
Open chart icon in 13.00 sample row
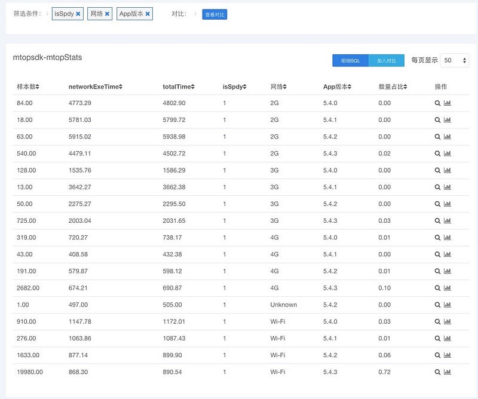coord(447,187)
